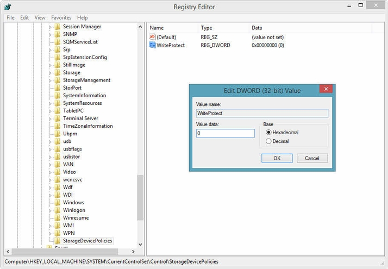
Task: Select the Windows tree item label
Action: coord(73,203)
